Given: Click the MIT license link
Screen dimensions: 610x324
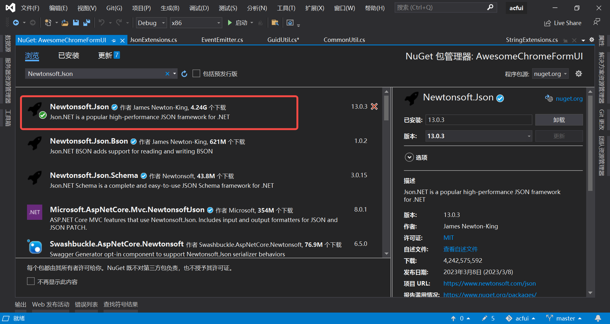Looking at the screenshot, I should (x=449, y=238).
